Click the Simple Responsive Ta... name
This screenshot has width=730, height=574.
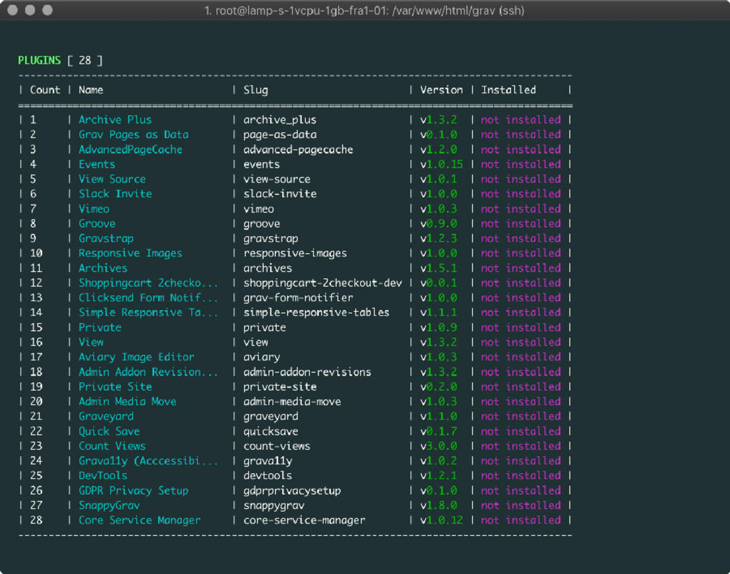click(148, 312)
